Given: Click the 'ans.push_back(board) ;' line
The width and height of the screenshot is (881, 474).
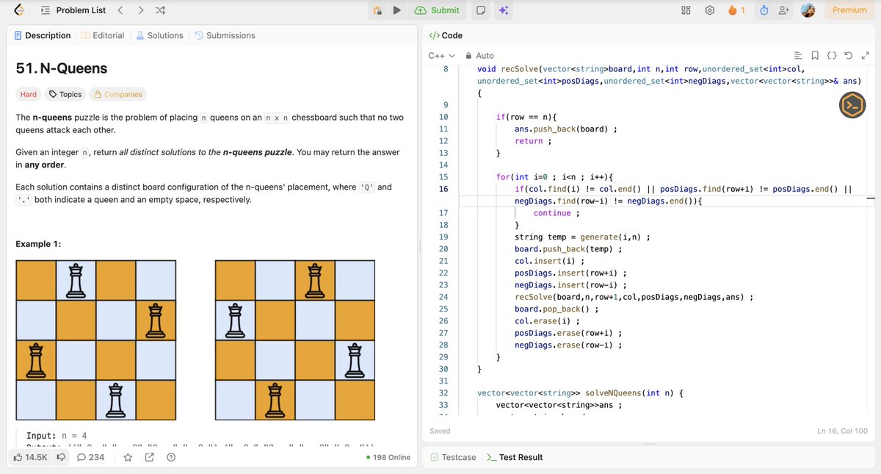Looking at the screenshot, I should (x=565, y=129).
